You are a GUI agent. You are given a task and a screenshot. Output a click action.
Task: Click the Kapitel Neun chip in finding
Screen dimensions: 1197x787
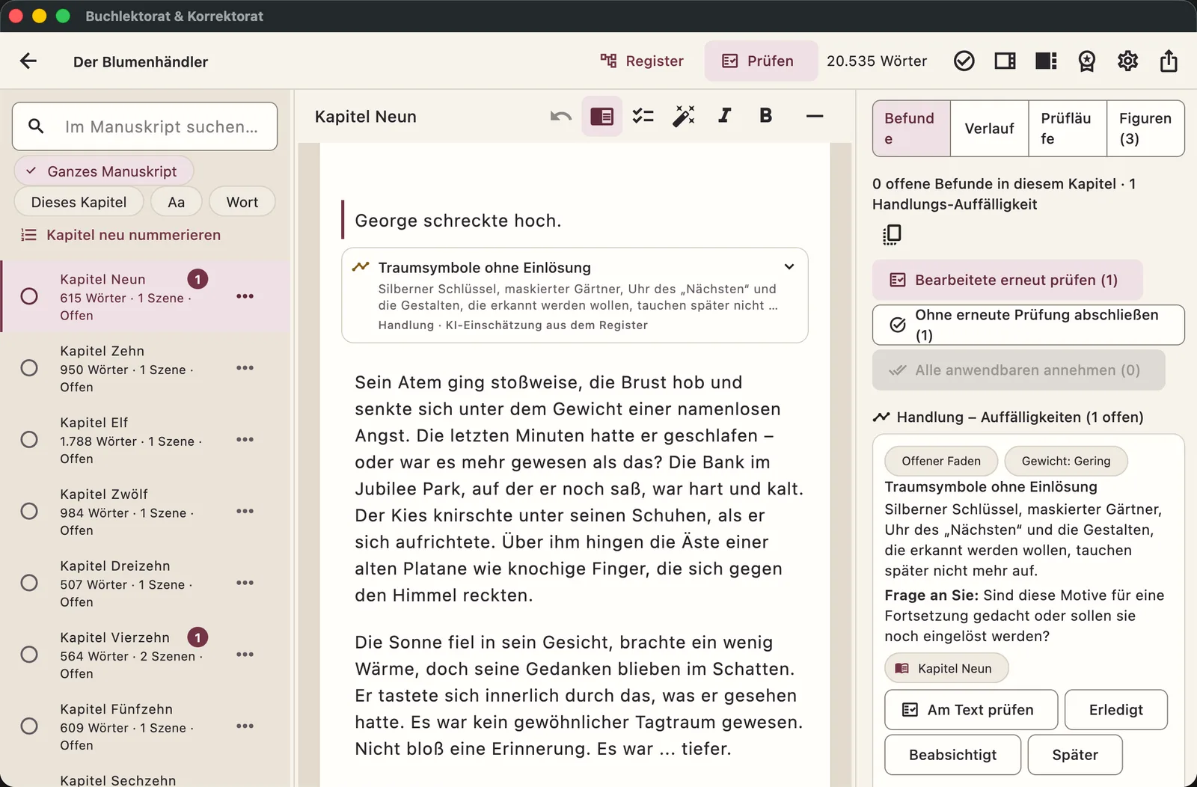[946, 668]
